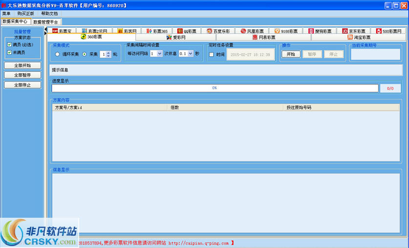409x248 pixels.
Task: Minimize the application window
Action: click(x=388, y=5)
